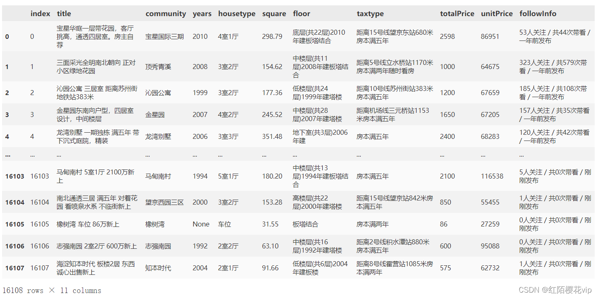This screenshot has height=298, width=598.
Task: Click the 'unitPrice' column header
Action: 497,14
